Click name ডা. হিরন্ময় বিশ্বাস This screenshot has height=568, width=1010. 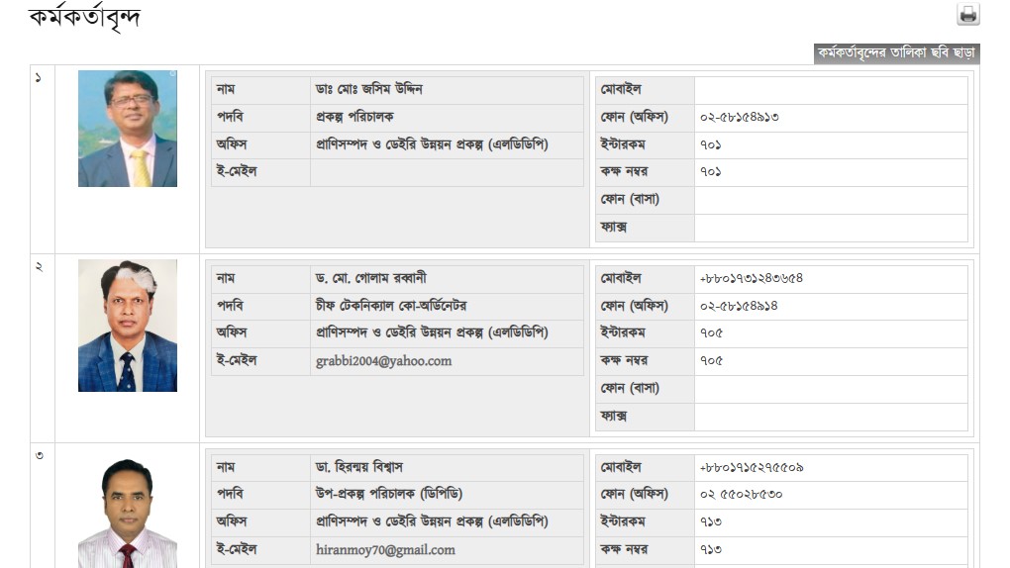click(358, 467)
